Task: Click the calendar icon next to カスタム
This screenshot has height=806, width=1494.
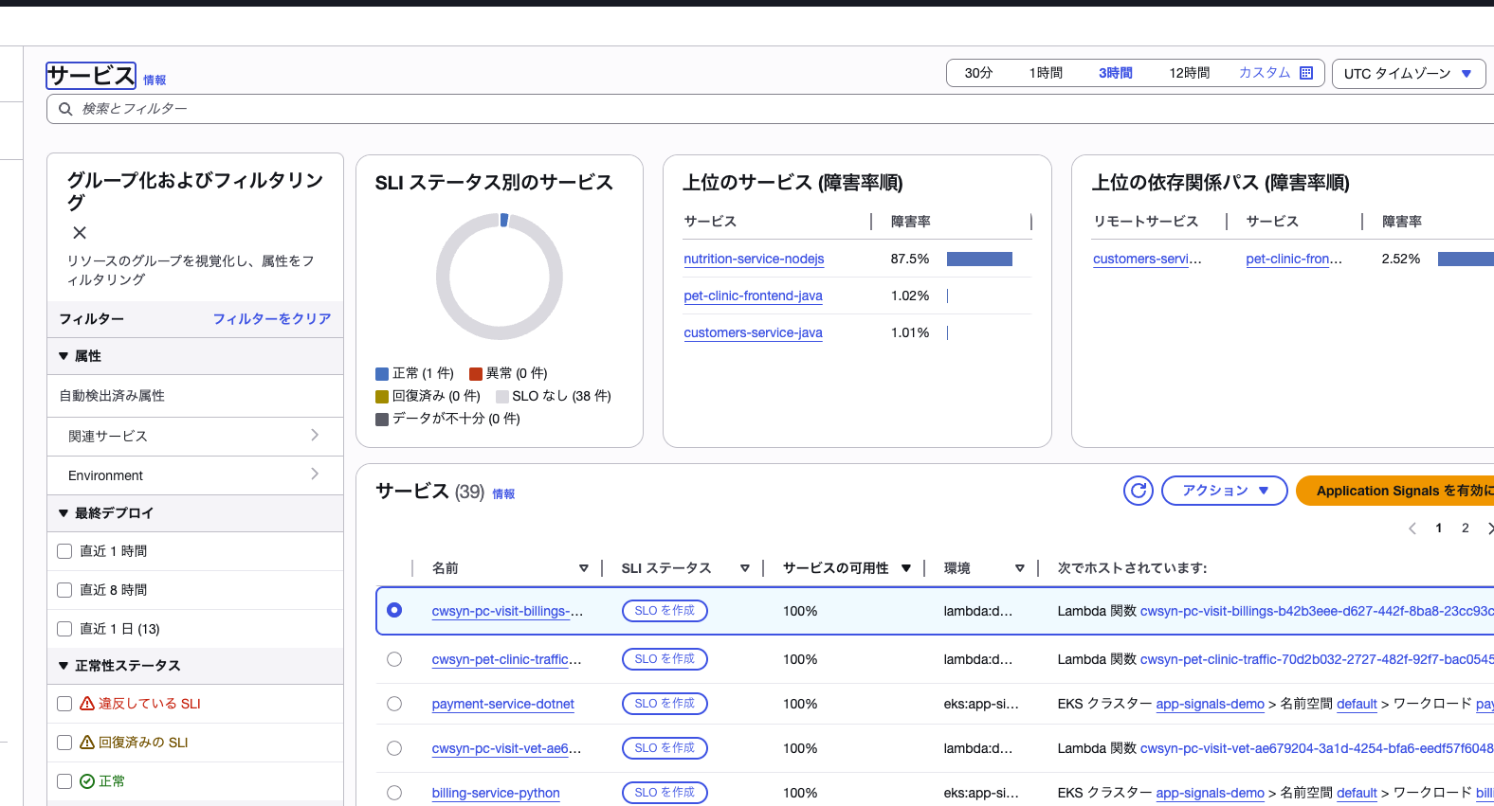Action: [1306, 73]
